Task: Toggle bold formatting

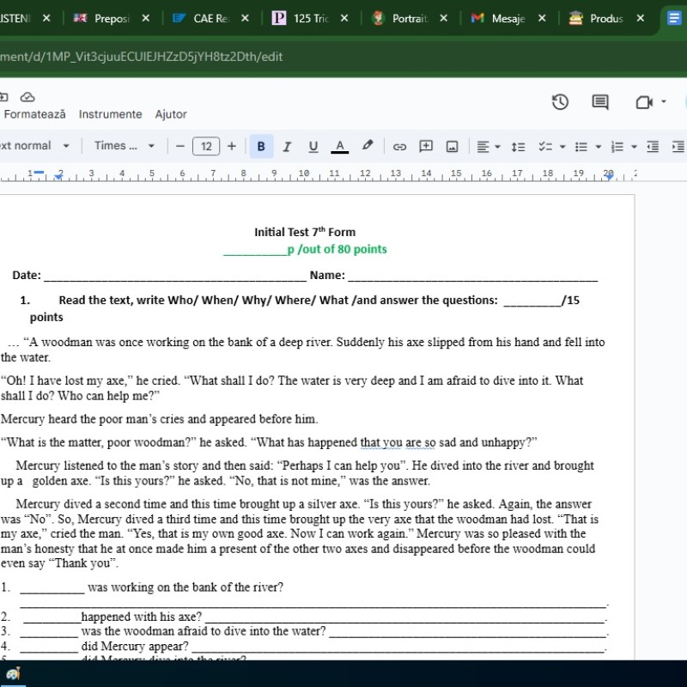Action: tap(260, 146)
